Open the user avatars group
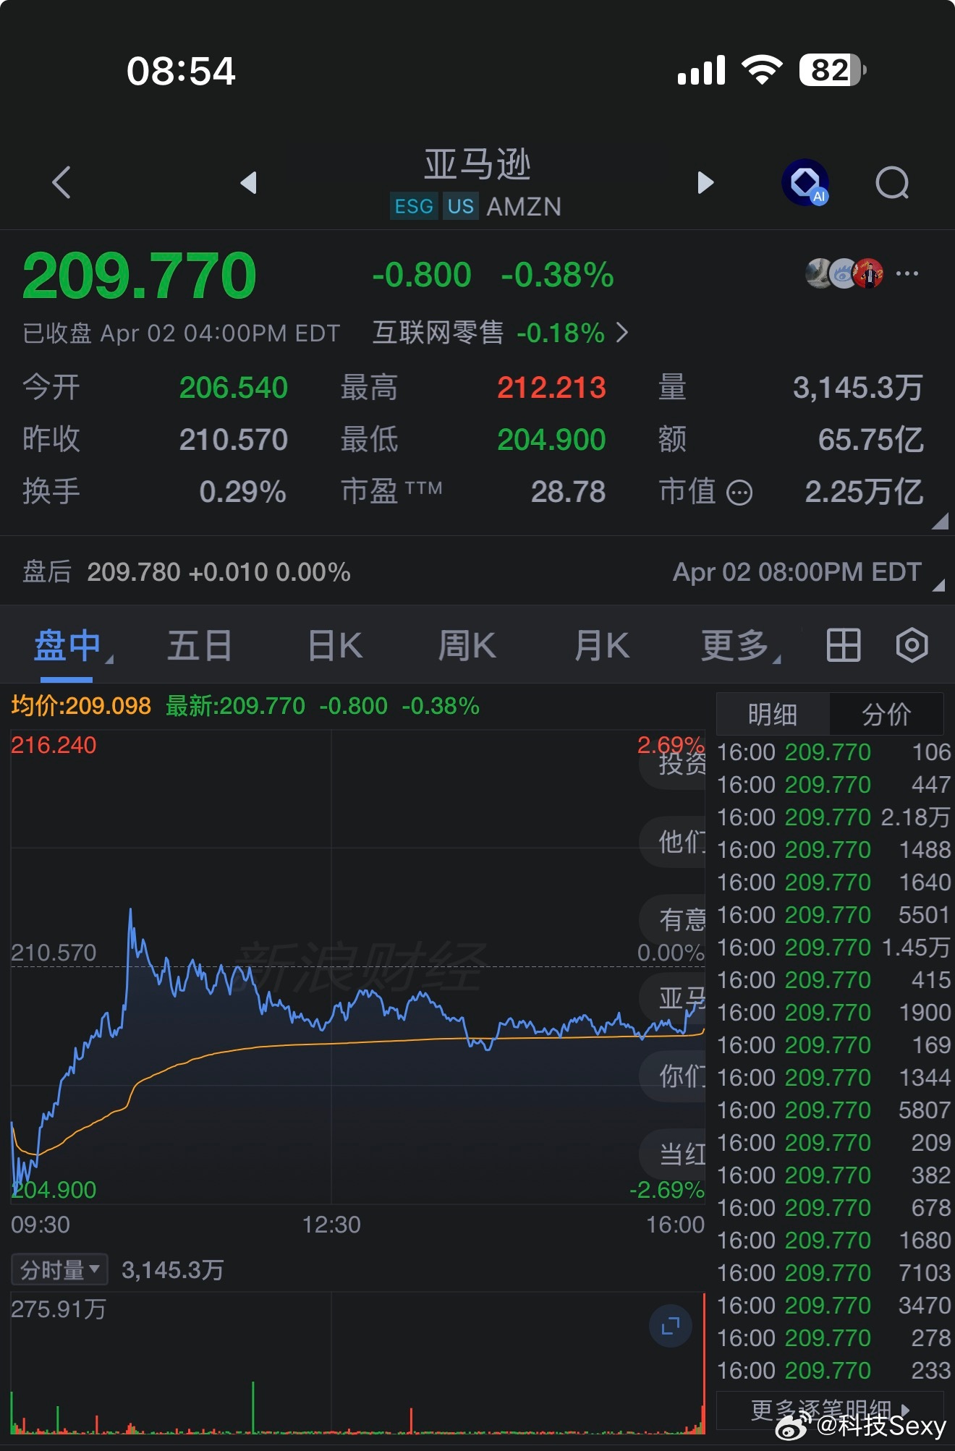The height and width of the screenshot is (1451, 955). 844,273
